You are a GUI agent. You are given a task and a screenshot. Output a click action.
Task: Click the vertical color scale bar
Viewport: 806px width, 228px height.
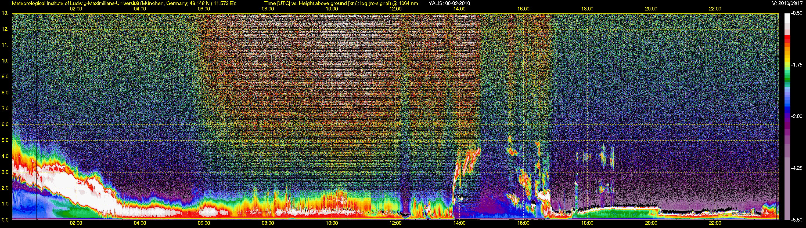point(788,116)
